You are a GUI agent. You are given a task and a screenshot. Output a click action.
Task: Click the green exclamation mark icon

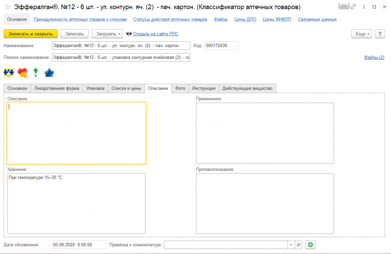[x=36, y=73]
